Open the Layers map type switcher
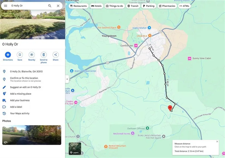Viewport: 225px width, 158px height. tap(75, 148)
